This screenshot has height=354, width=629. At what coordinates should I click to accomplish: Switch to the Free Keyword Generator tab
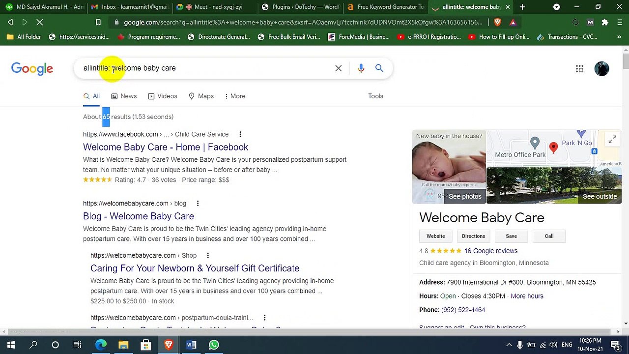(386, 7)
